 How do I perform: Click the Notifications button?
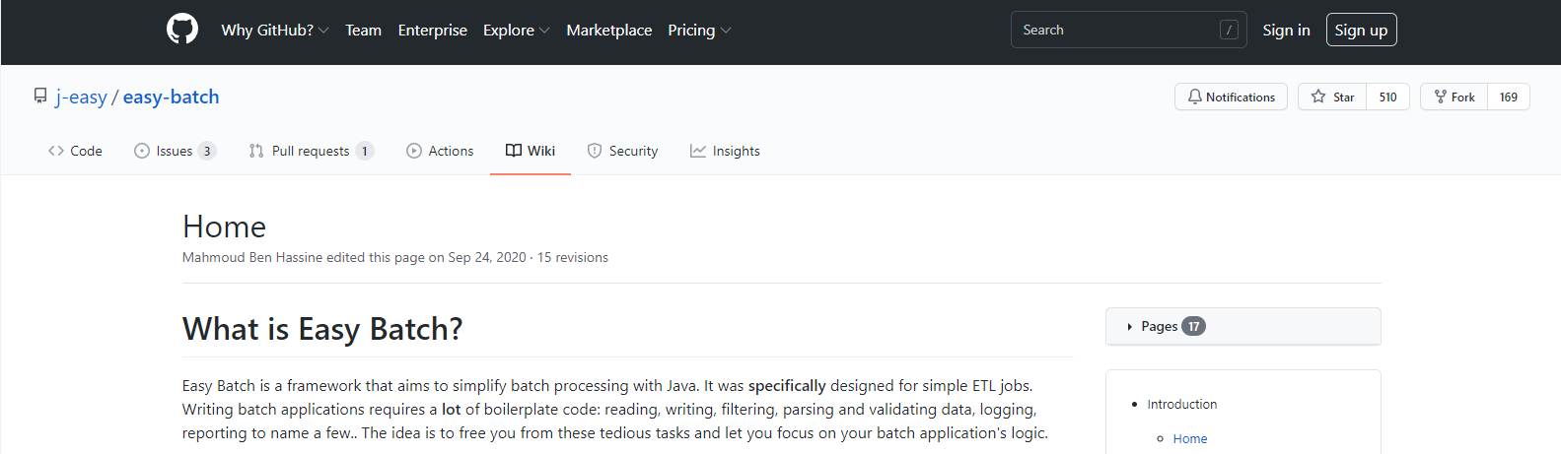coord(1231,97)
